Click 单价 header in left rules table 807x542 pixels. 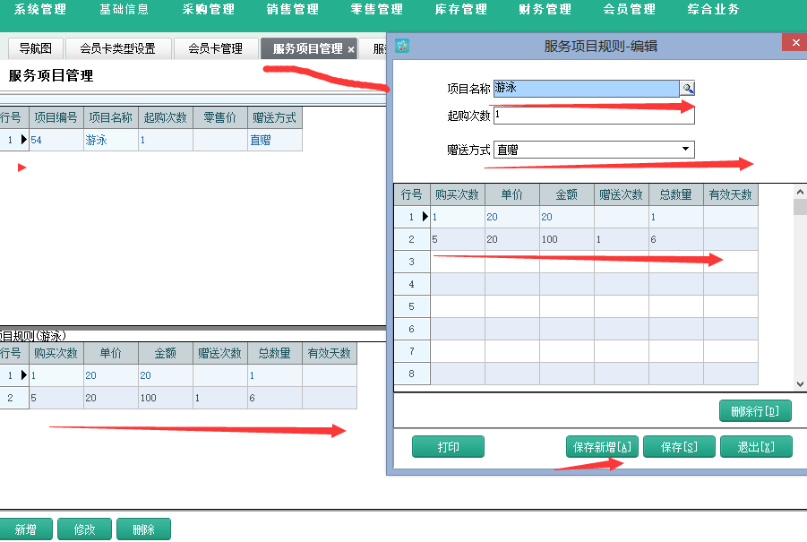[x=111, y=353]
